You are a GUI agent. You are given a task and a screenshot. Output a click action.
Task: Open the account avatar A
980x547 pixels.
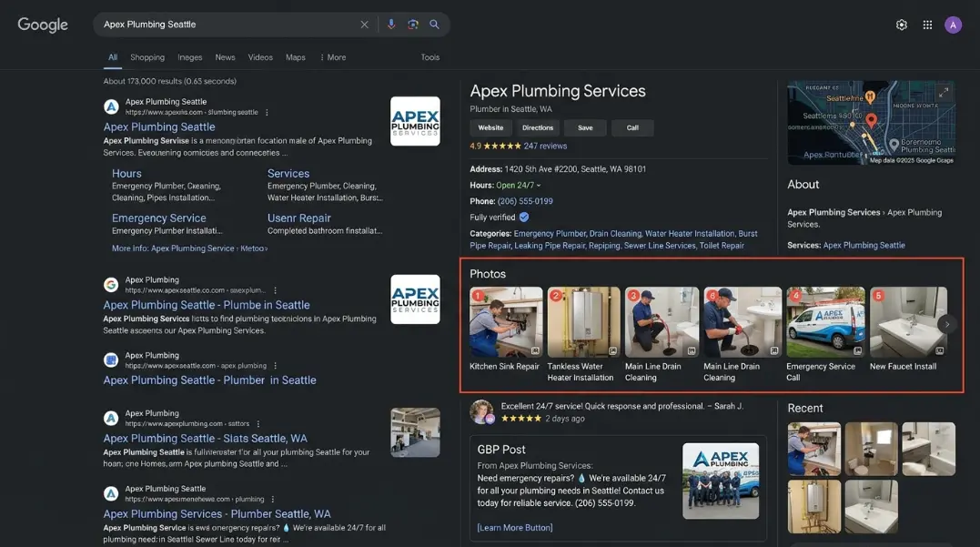(953, 25)
